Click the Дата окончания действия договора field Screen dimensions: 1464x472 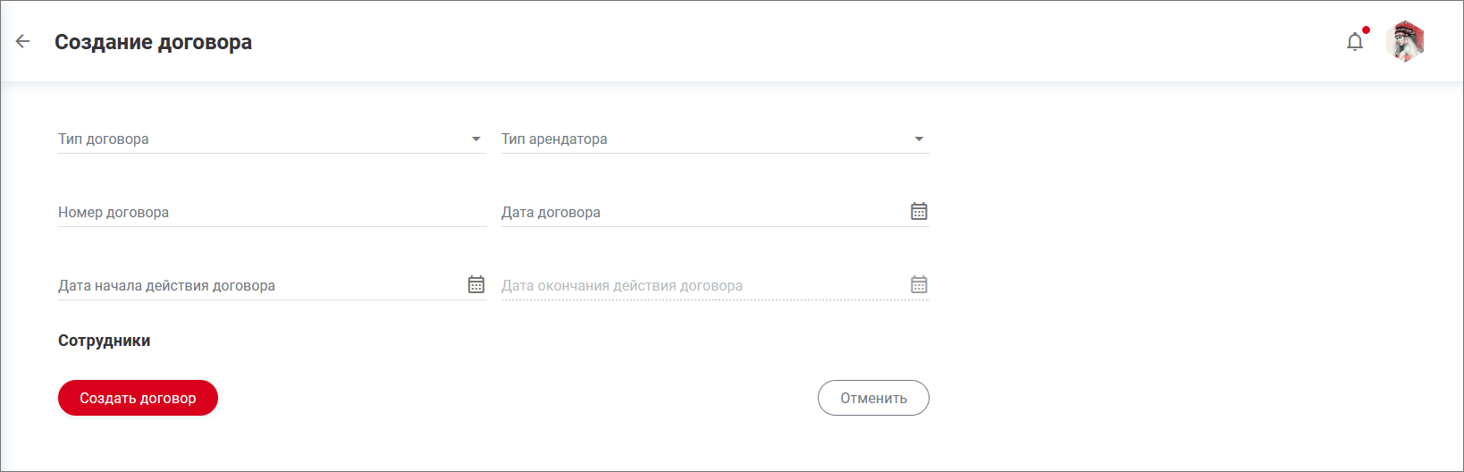tap(702, 286)
